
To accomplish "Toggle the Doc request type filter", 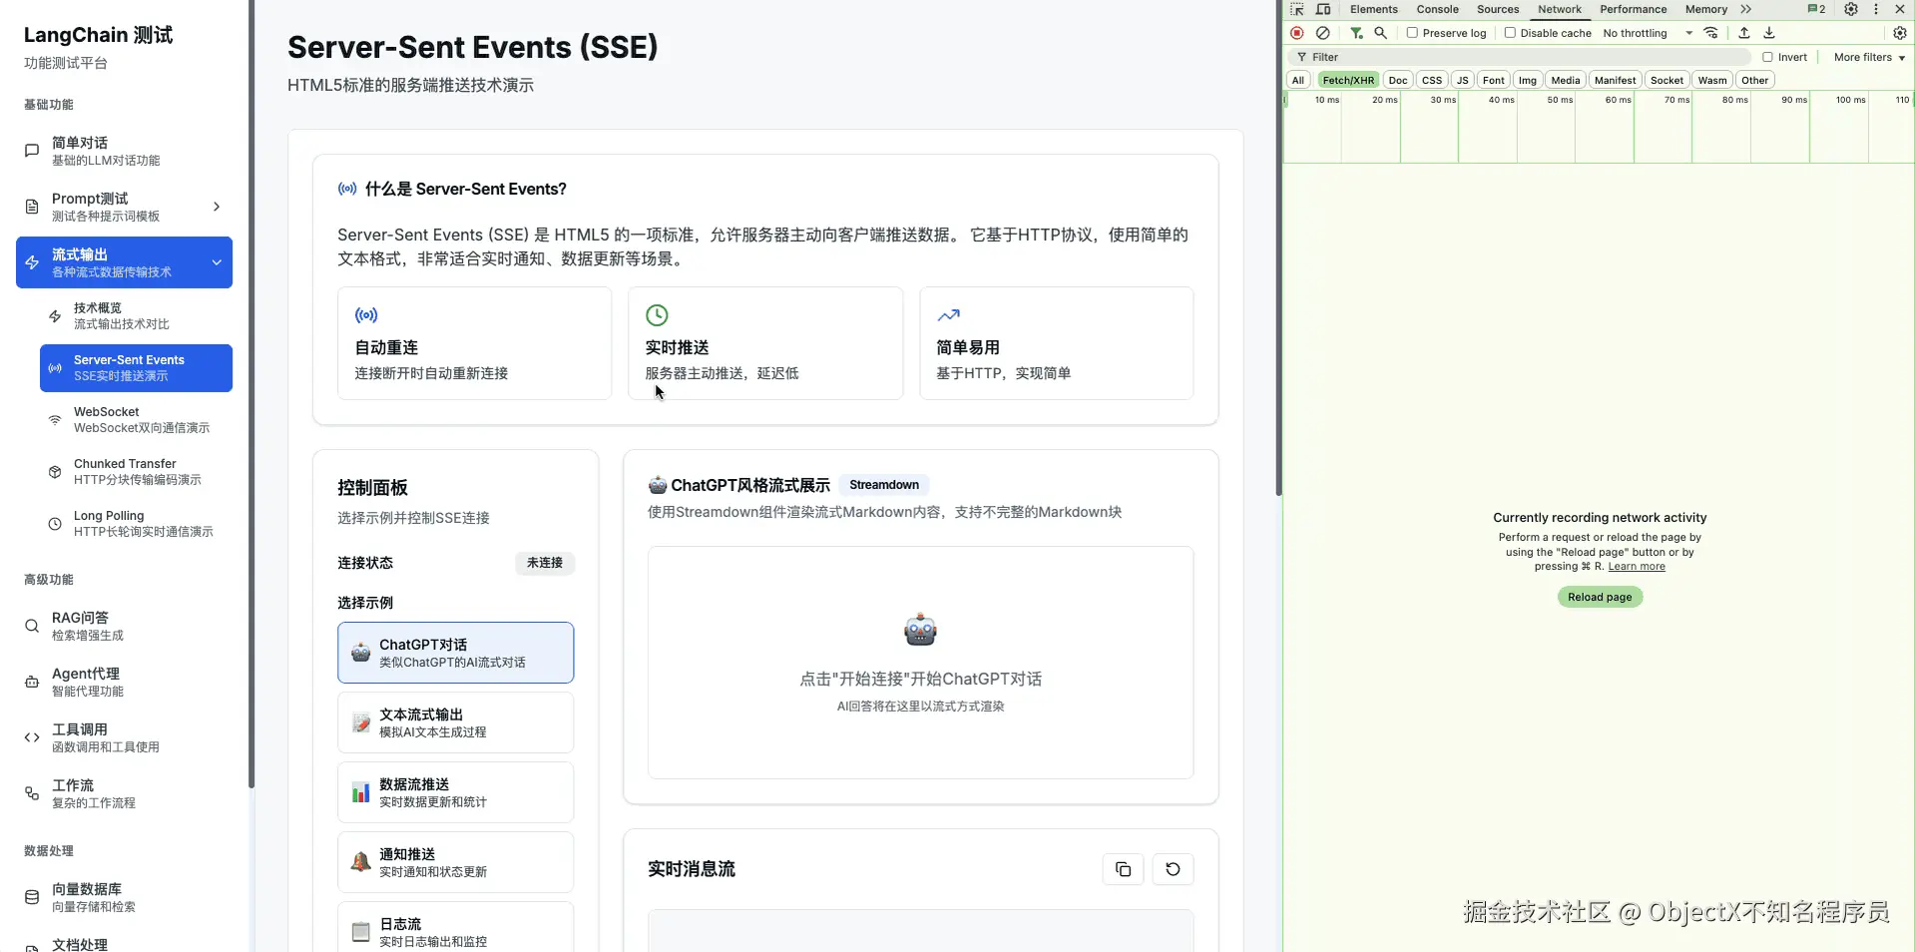I will coord(1398,80).
